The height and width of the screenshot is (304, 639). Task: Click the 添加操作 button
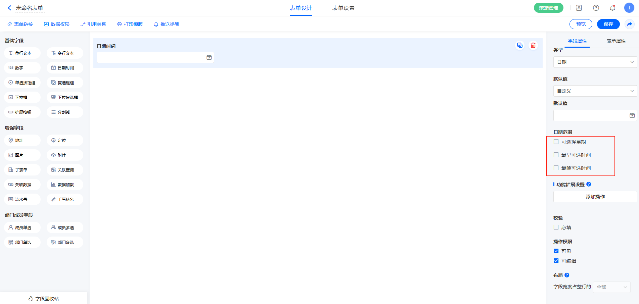pyautogui.click(x=595, y=197)
